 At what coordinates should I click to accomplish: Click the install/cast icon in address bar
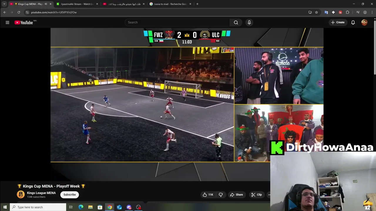point(310,12)
